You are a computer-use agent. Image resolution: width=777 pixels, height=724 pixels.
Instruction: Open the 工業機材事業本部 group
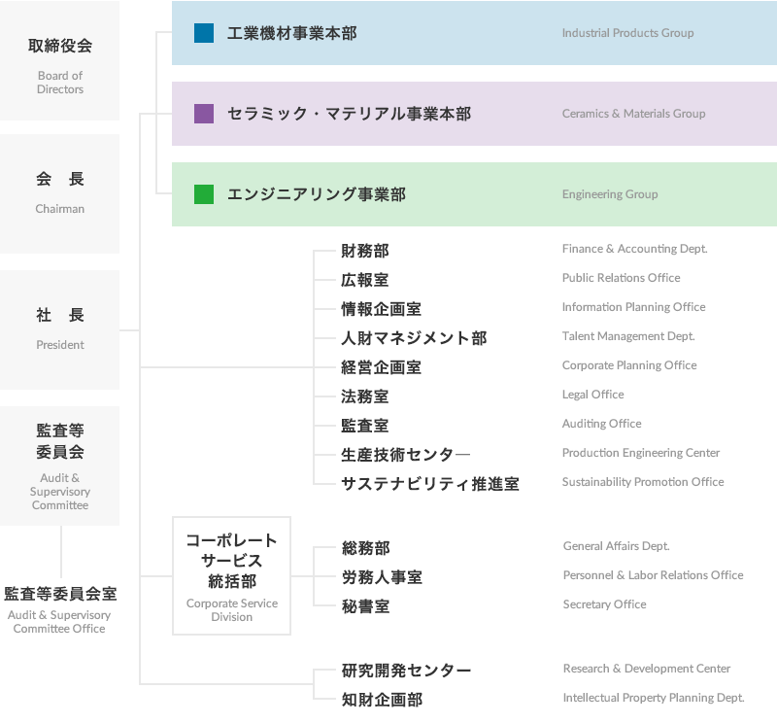click(474, 33)
